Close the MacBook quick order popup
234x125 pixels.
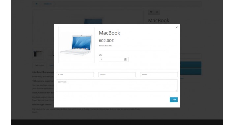coord(177,27)
